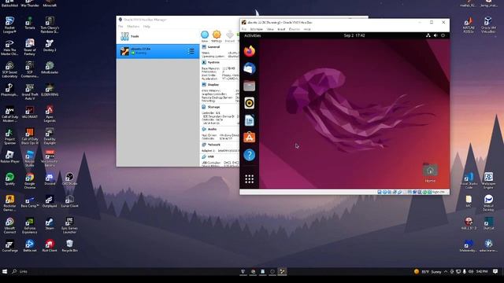Select the Epic Games Launcher desktop icon

tap(69, 226)
